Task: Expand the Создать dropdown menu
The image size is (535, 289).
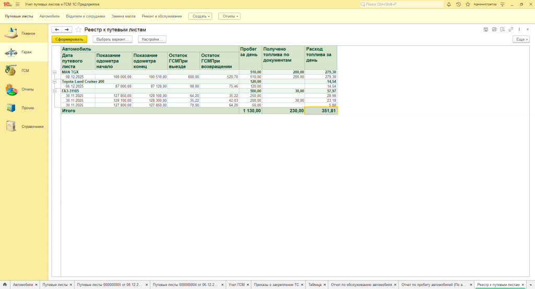Action: click(200, 16)
